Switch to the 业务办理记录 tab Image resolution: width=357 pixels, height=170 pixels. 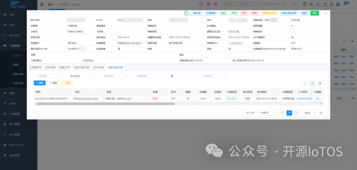click(81, 68)
